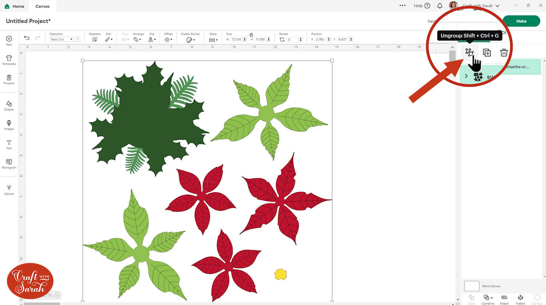Add text with the Text tool
546x305 pixels.
coord(9,144)
